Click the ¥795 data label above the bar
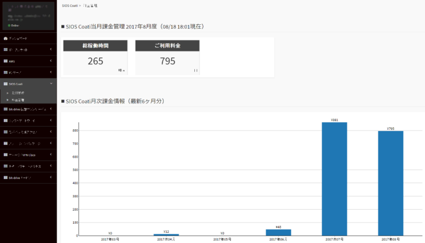 [390, 129]
